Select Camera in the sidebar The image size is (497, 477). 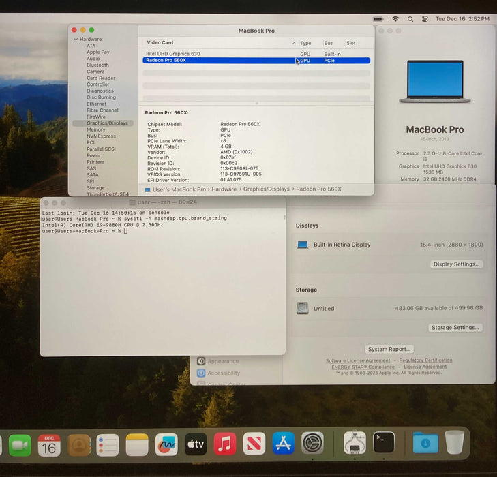coord(95,72)
